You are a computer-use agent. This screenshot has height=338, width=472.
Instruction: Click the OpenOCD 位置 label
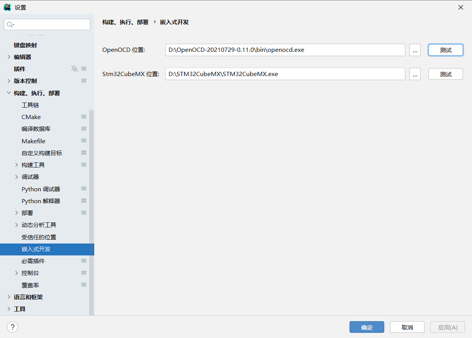click(x=123, y=50)
